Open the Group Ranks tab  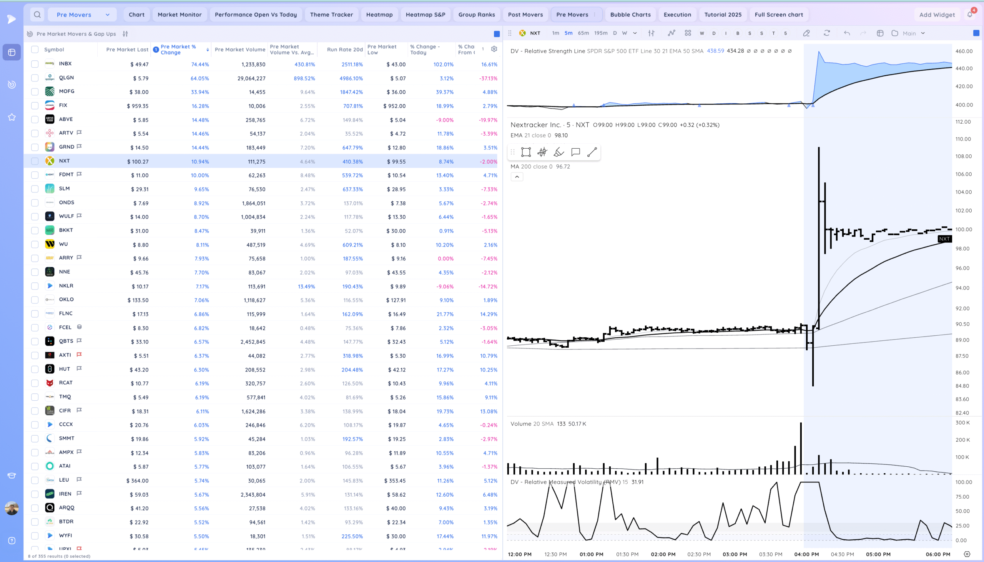[x=476, y=15]
